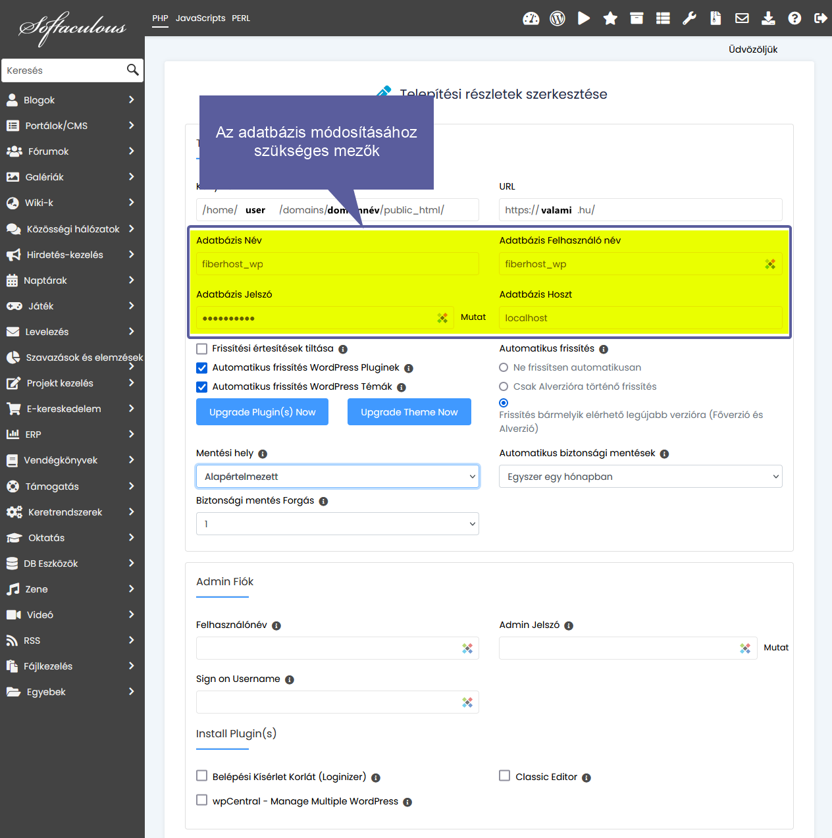Open the WordPress manager icon
This screenshot has width=832, height=838.
point(558,18)
